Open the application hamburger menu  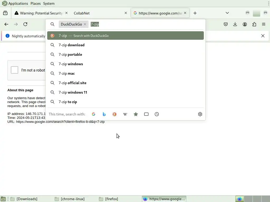click(x=264, y=24)
